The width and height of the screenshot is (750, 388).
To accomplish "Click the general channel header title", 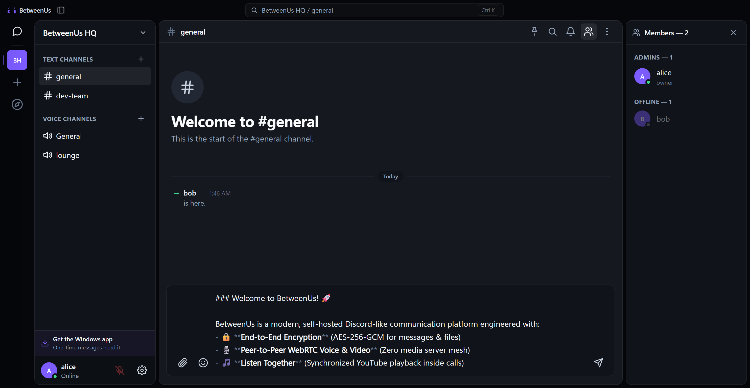I will point(193,32).
